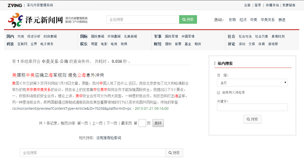The height and width of the screenshot is (161, 304).
Task: Enable the 启用同义词检索 checkbox
Action: [219, 93]
